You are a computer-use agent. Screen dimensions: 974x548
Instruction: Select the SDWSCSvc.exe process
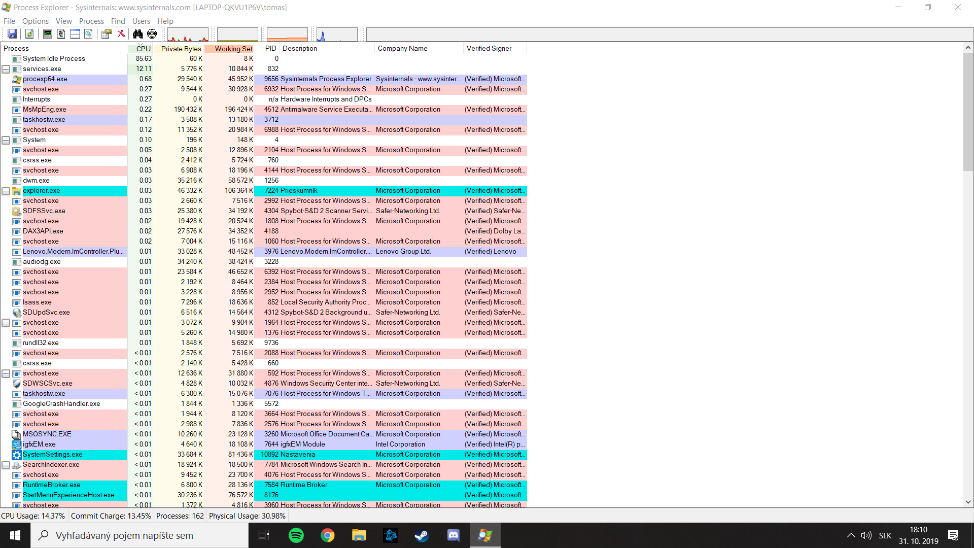[x=264, y=384]
